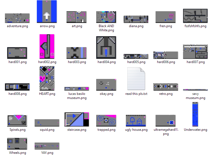Select the lucas basilo museum.png thumbnail
Viewport: 210px width, 159px height.
point(76,89)
